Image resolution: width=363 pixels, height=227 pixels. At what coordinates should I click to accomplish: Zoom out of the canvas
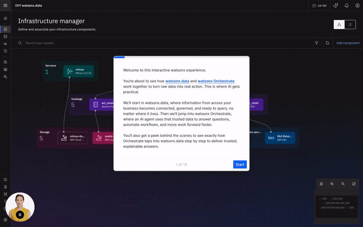pos(343,184)
